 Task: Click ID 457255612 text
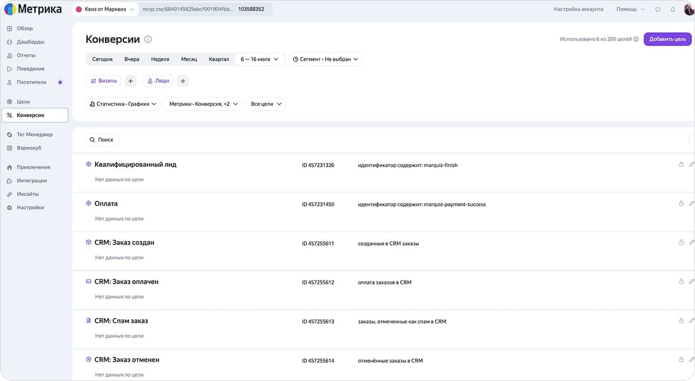[318, 282]
